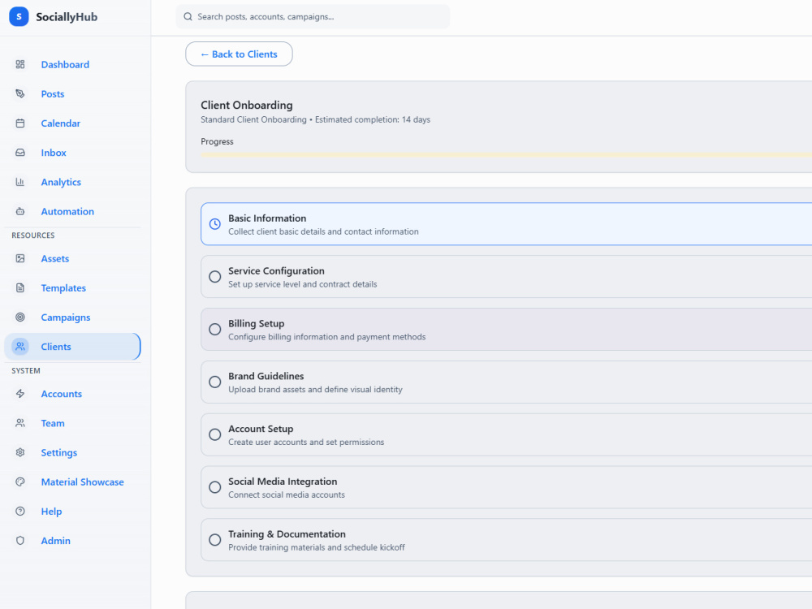The height and width of the screenshot is (609, 812).
Task: Click the Posts pen icon
Action: [20, 93]
